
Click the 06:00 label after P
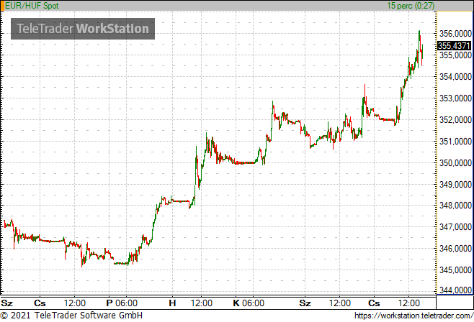126,303
